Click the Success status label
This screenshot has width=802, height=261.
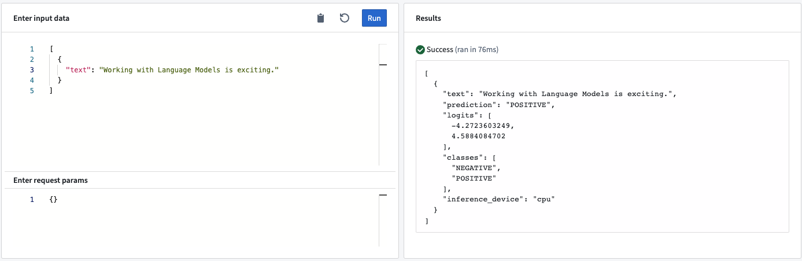(x=440, y=50)
